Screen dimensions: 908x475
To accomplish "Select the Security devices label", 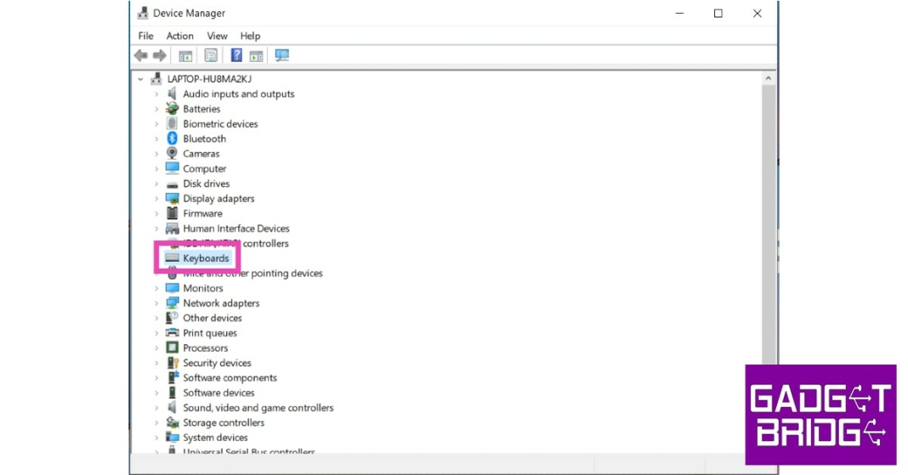I will coord(217,363).
